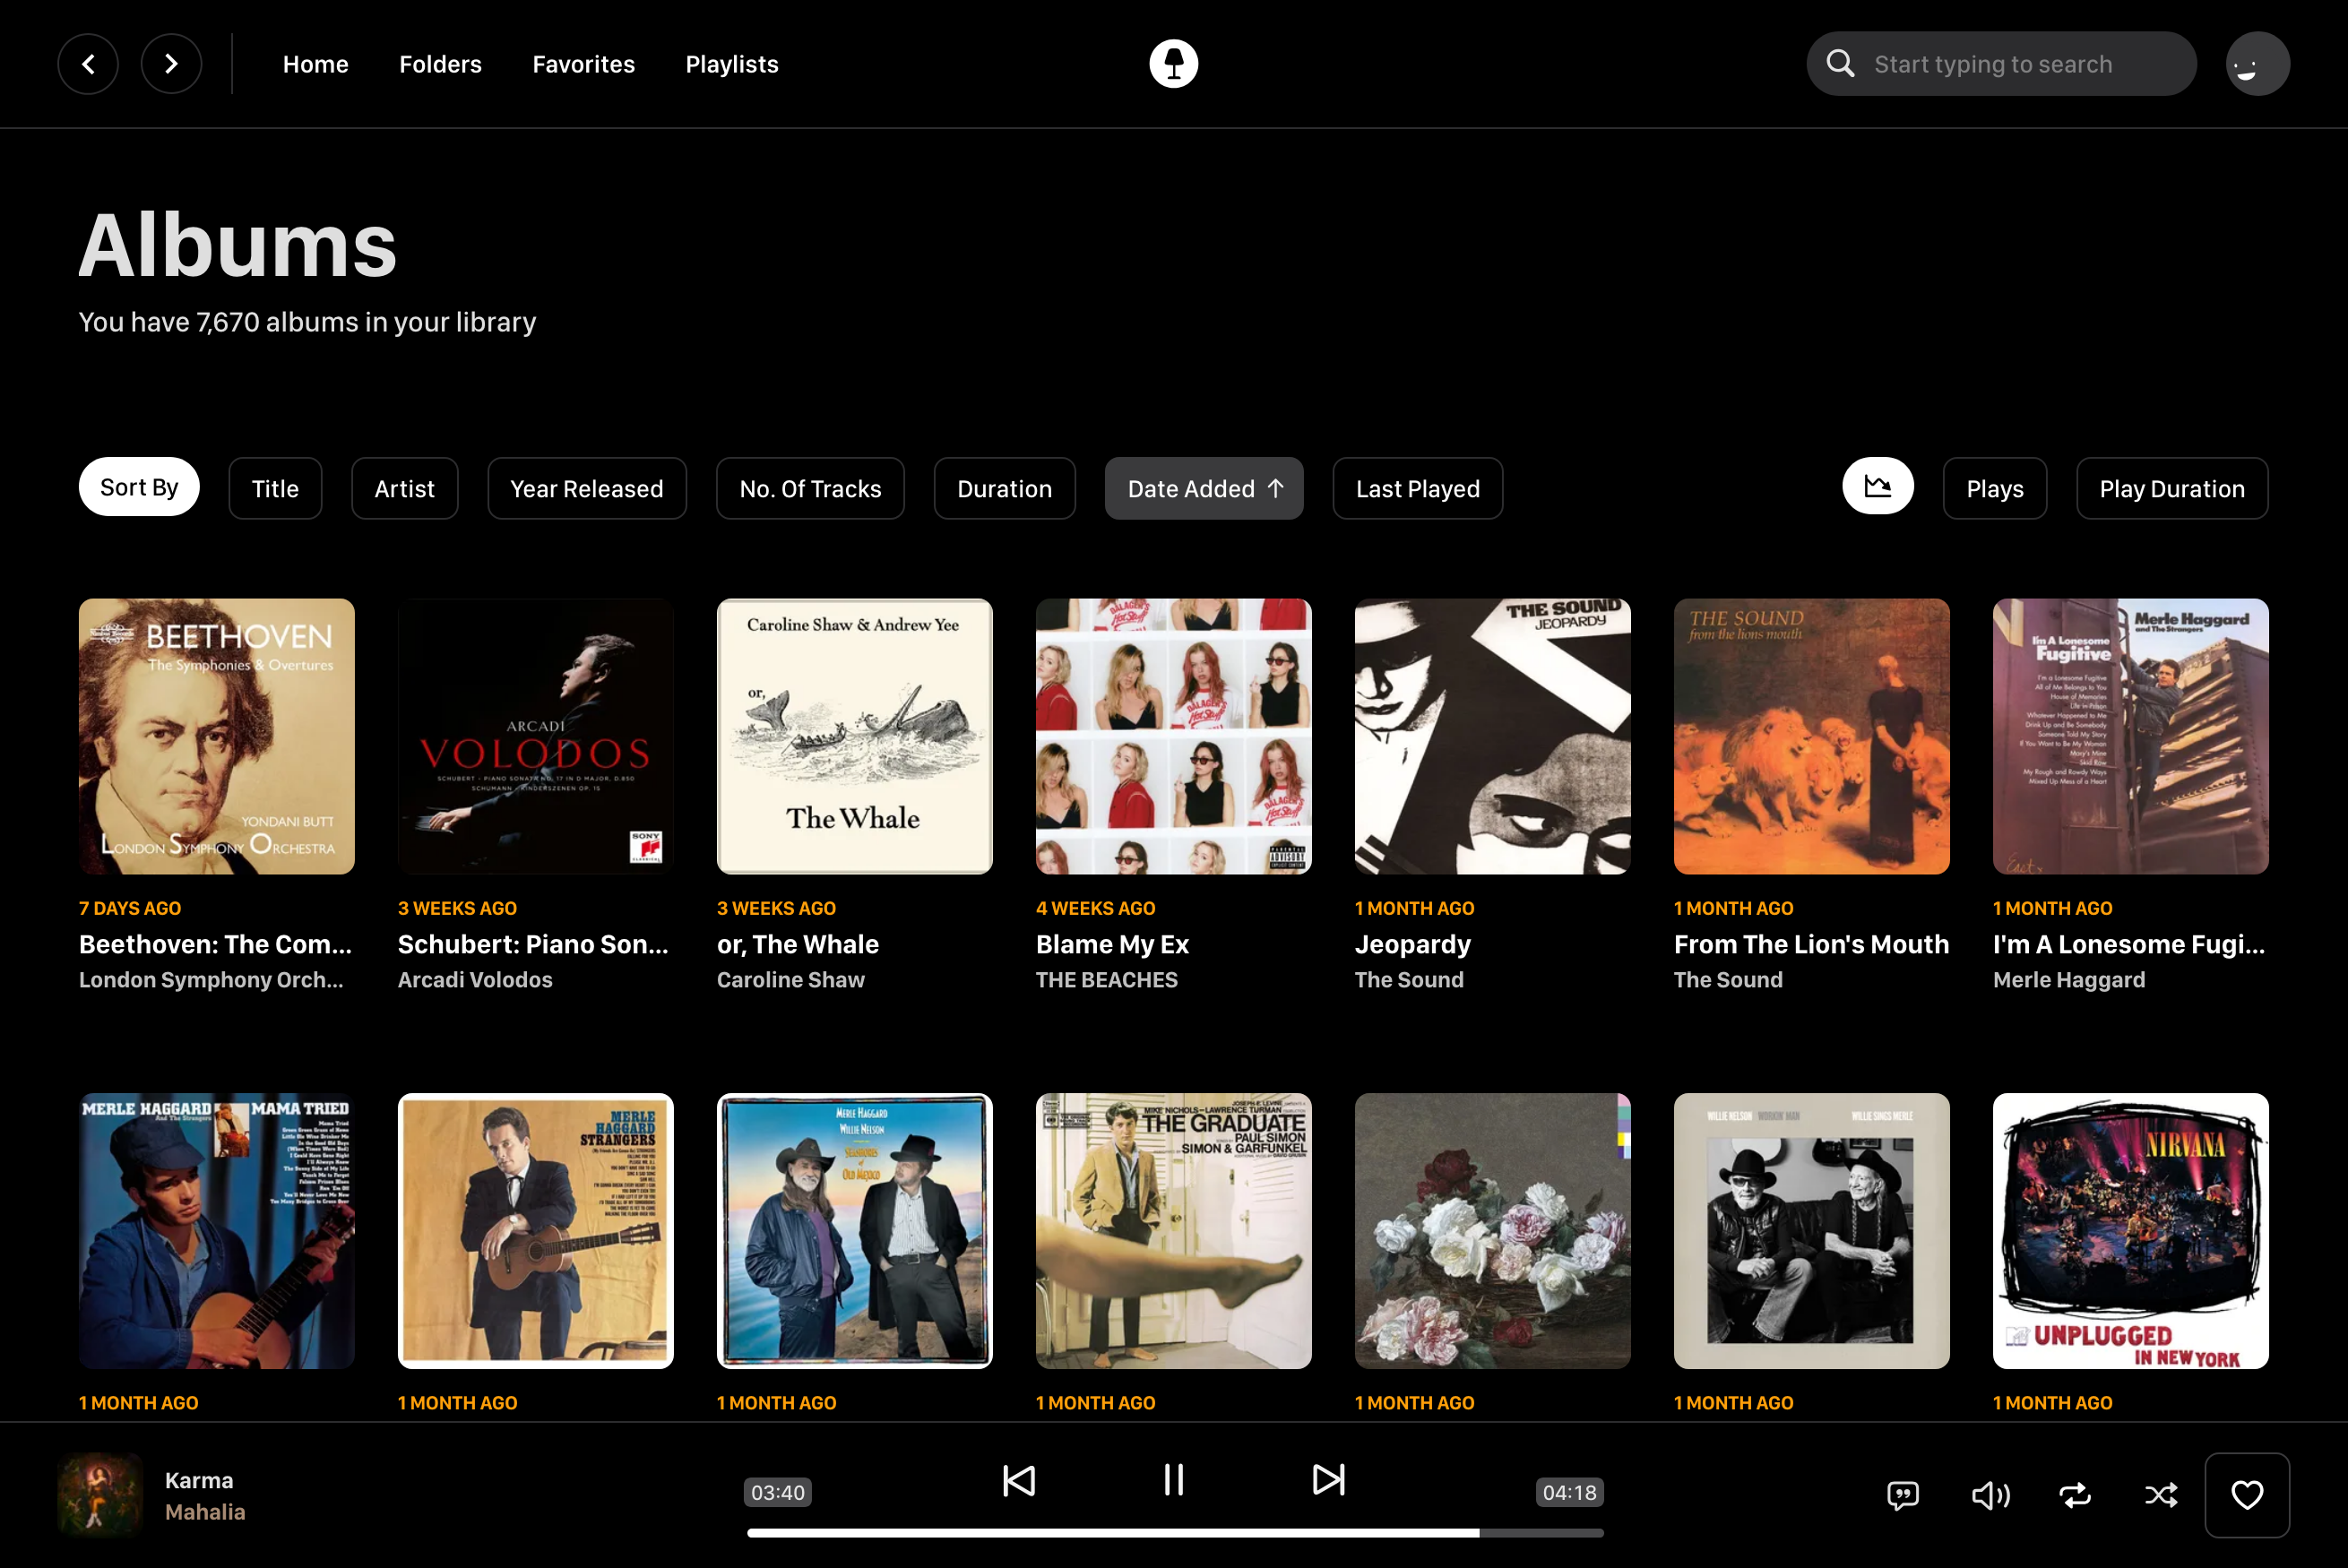Sort albums by Title
The image size is (2348, 1568).
pos(275,488)
